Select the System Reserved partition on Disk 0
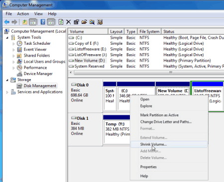Image resolution: width=224 pixels, height=182 pixels. click(110, 96)
